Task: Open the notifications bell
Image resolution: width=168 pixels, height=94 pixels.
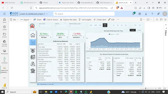Action: pos(134,14)
